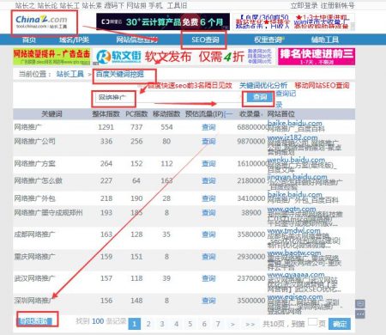Go to pagination page 4
The height and width of the screenshot is (335, 386).
[176, 324]
